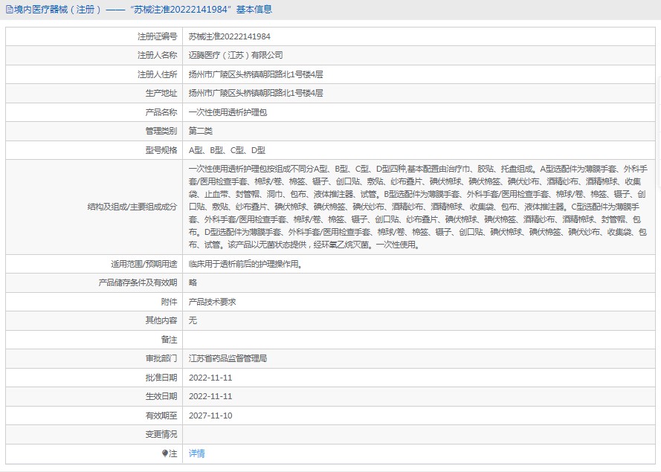This screenshot has width=661, height=472.
Task: Click the 型号规格 row label
Action: (x=161, y=150)
